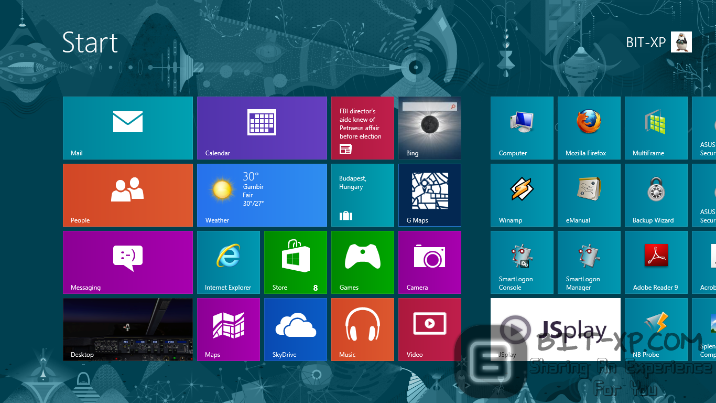This screenshot has width=716, height=403.
Task: Open the Windows Store
Action: pyautogui.click(x=295, y=262)
